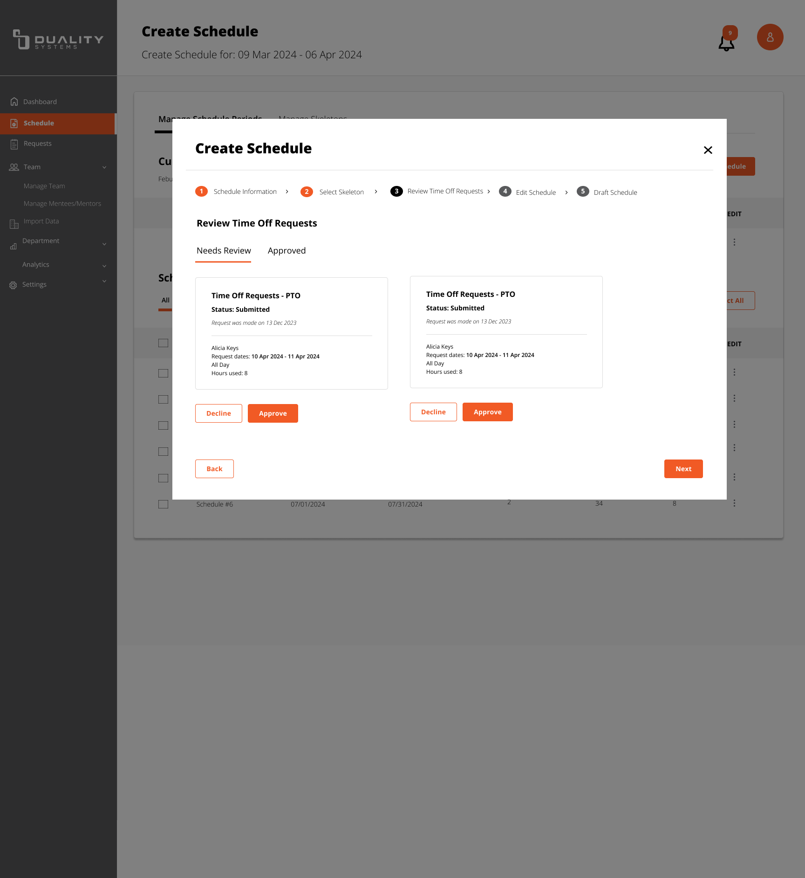Click the Import Data icon
This screenshot has width=805, height=878.
tap(14, 224)
